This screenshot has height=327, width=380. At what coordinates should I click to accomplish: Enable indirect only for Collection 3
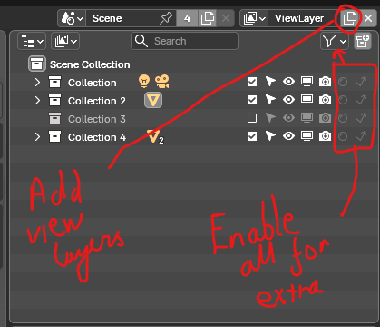pos(361,118)
